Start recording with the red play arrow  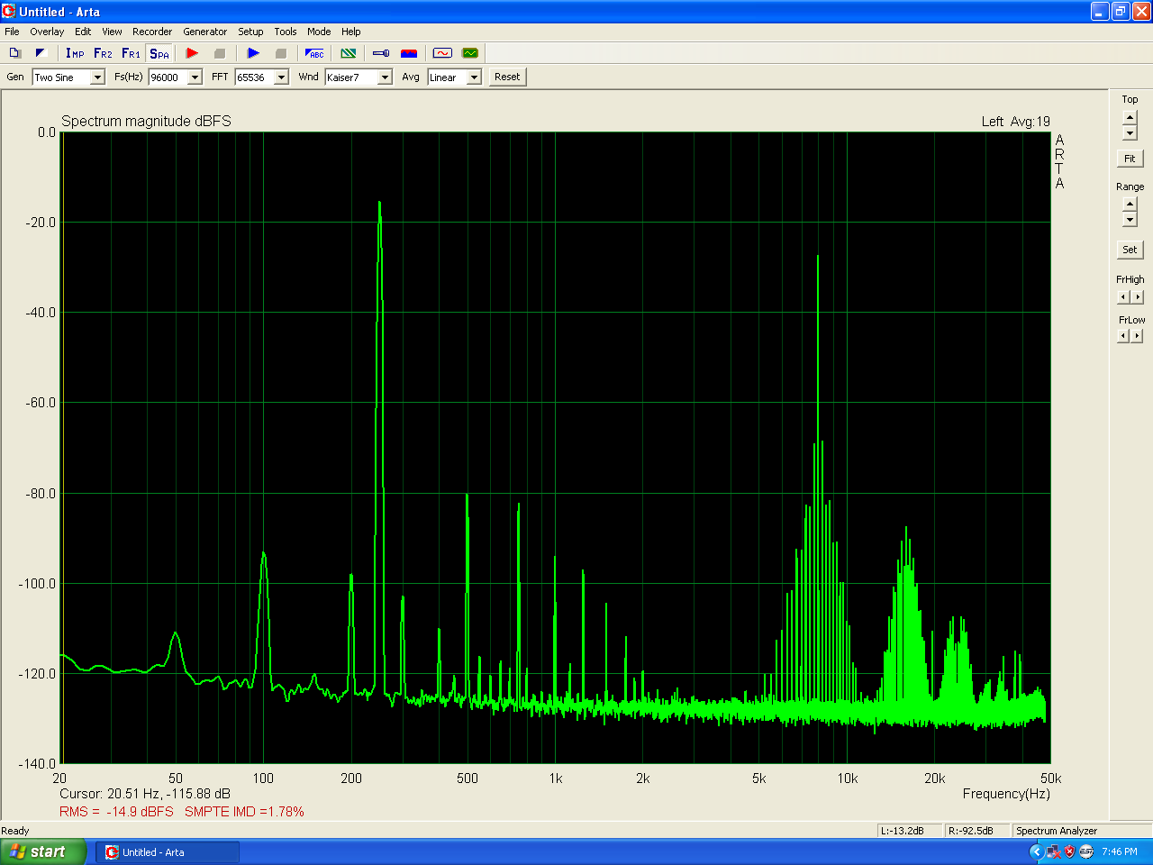coord(192,53)
